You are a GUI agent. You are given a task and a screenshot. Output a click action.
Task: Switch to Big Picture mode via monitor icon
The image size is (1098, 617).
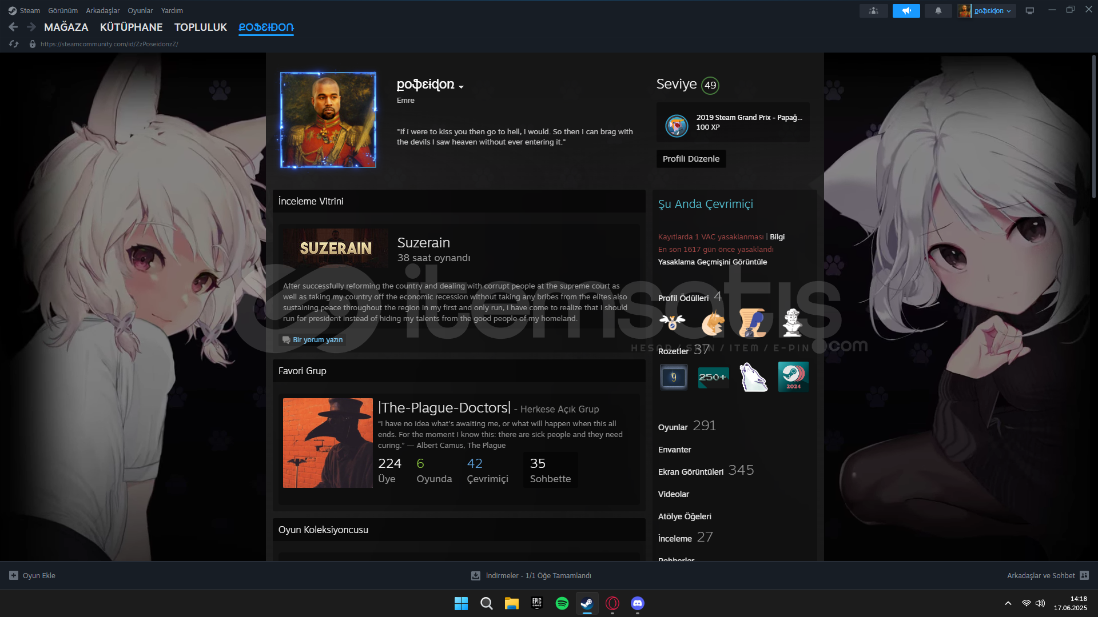tap(1029, 11)
